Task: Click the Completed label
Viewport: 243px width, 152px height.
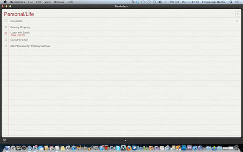Action: (x=16, y=21)
